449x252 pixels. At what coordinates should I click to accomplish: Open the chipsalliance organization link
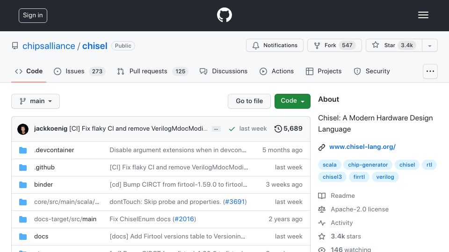click(x=49, y=46)
